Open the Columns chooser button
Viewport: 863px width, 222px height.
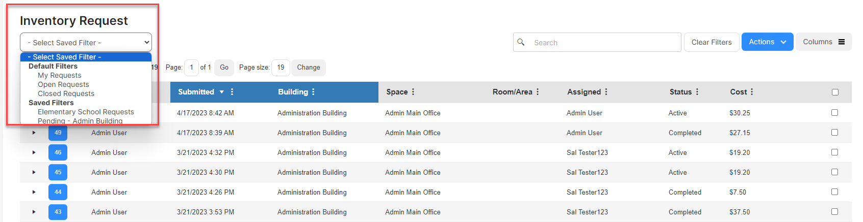823,42
